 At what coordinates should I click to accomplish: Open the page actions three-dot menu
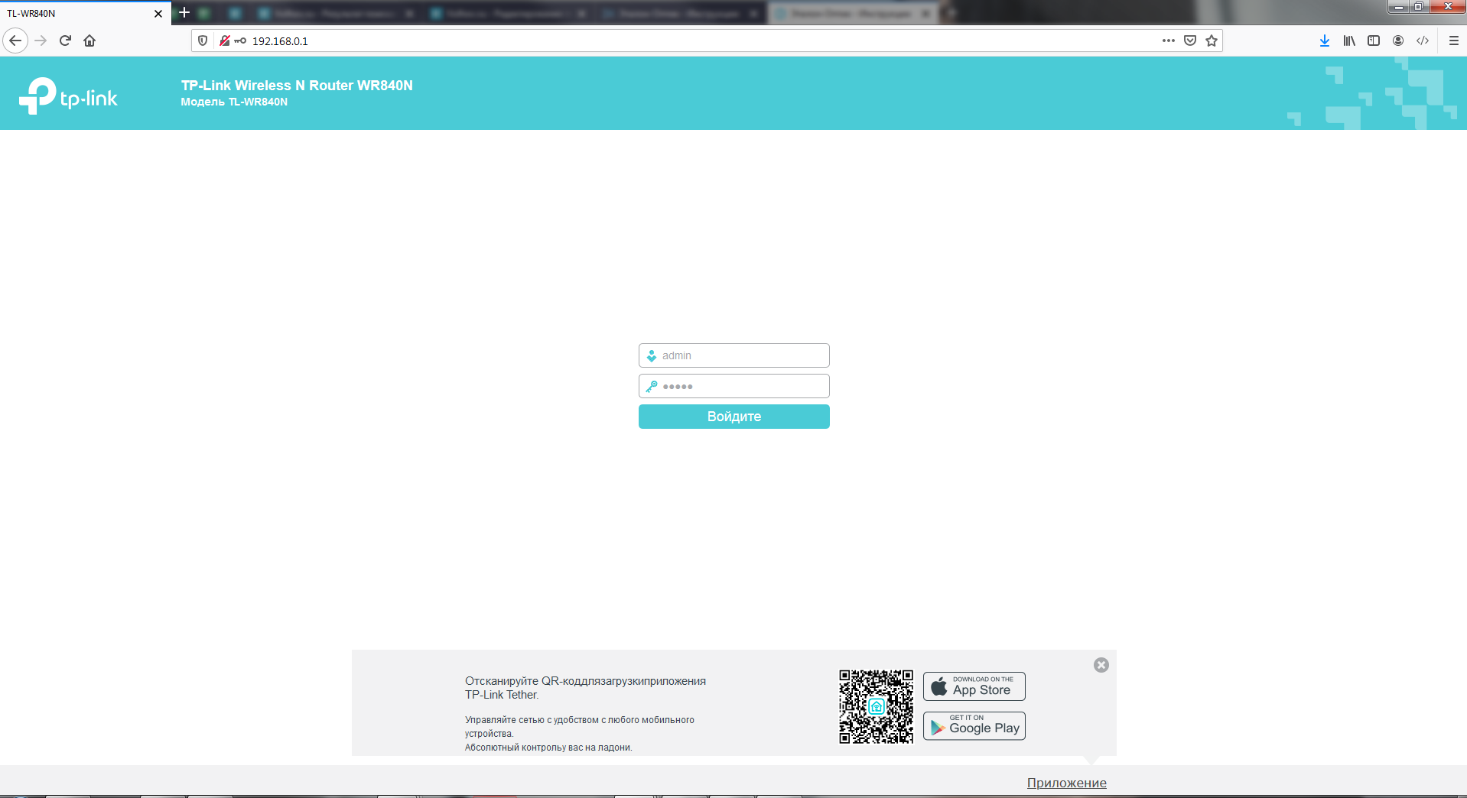point(1168,41)
